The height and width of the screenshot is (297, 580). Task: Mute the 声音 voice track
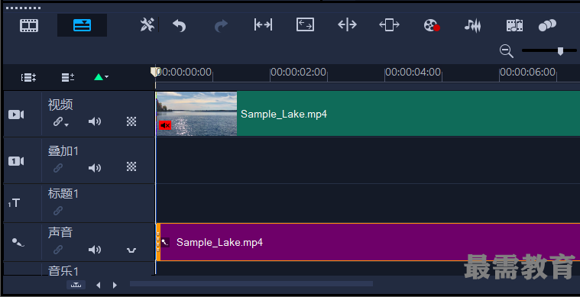(x=95, y=250)
